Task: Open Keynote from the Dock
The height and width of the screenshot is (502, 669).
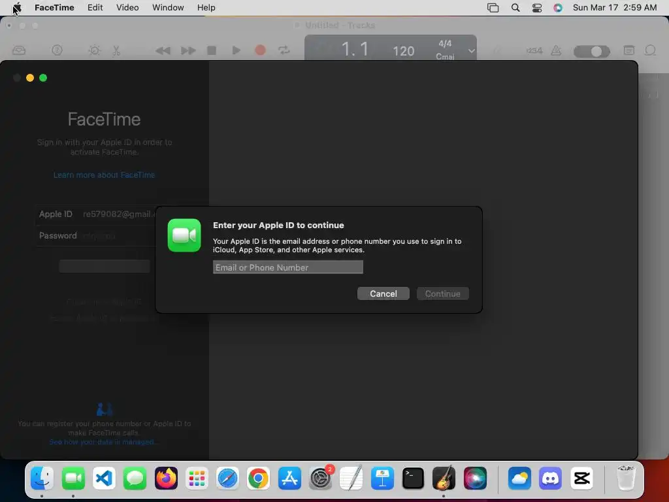Action: 382,478
